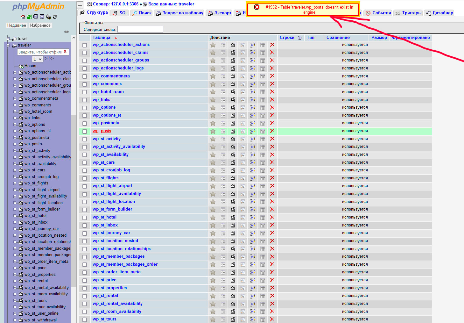Click the reload navigation panel icon

[55, 17]
